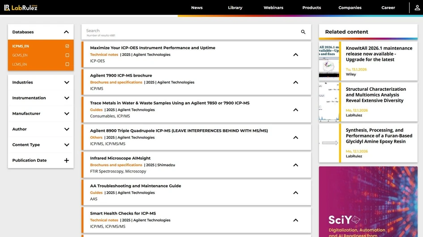423x237 pixels.
Task: Click Consumables, ICP/MS text
Action: [x=110, y=116]
